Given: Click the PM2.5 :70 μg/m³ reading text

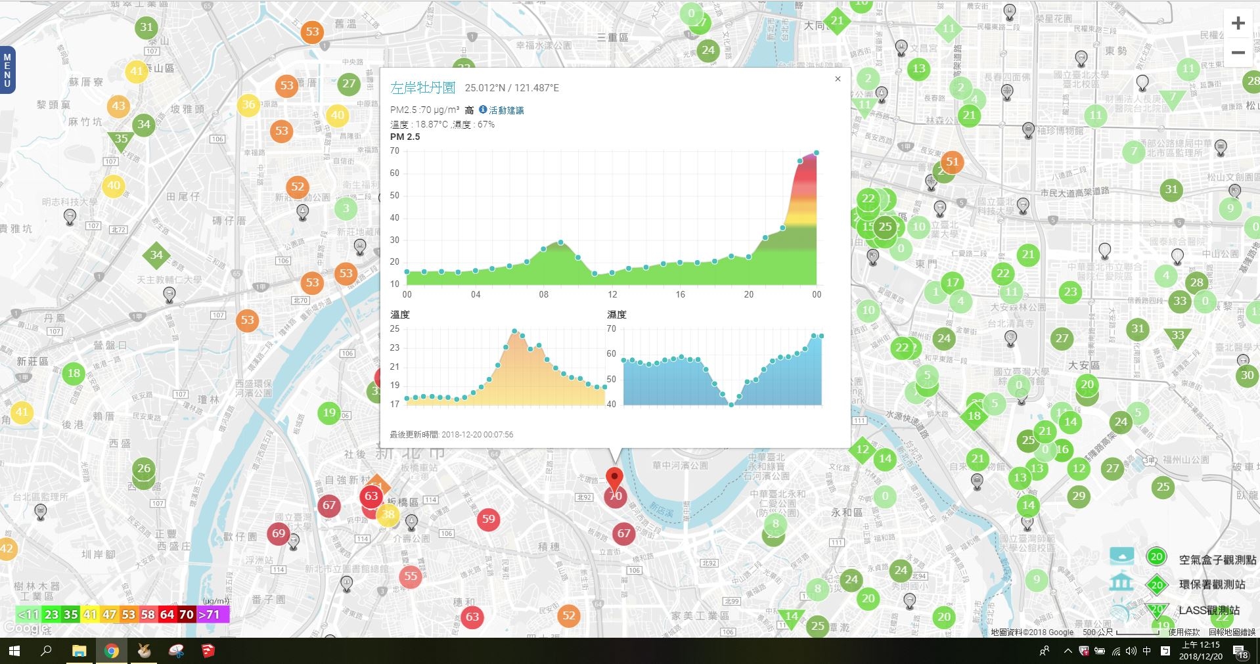Looking at the screenshot, I should [424, 110].
